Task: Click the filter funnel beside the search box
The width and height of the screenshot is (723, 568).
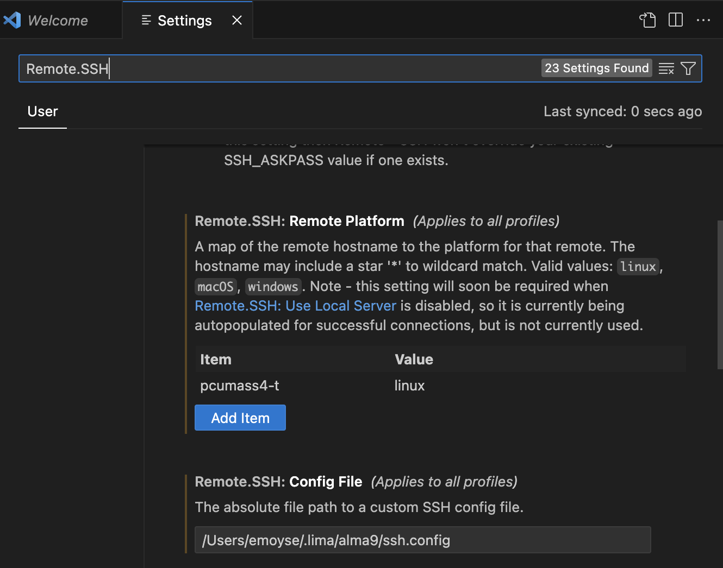Action: tap(688, 68)
